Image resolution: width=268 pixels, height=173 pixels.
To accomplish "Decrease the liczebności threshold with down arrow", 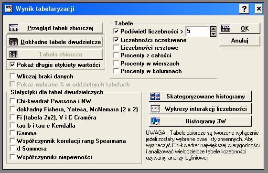I will 213,34.
